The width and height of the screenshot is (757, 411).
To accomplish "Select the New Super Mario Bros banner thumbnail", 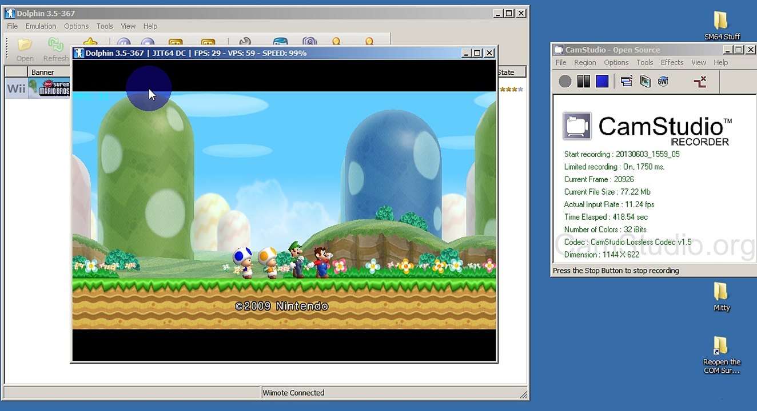I will pos(49,88).
